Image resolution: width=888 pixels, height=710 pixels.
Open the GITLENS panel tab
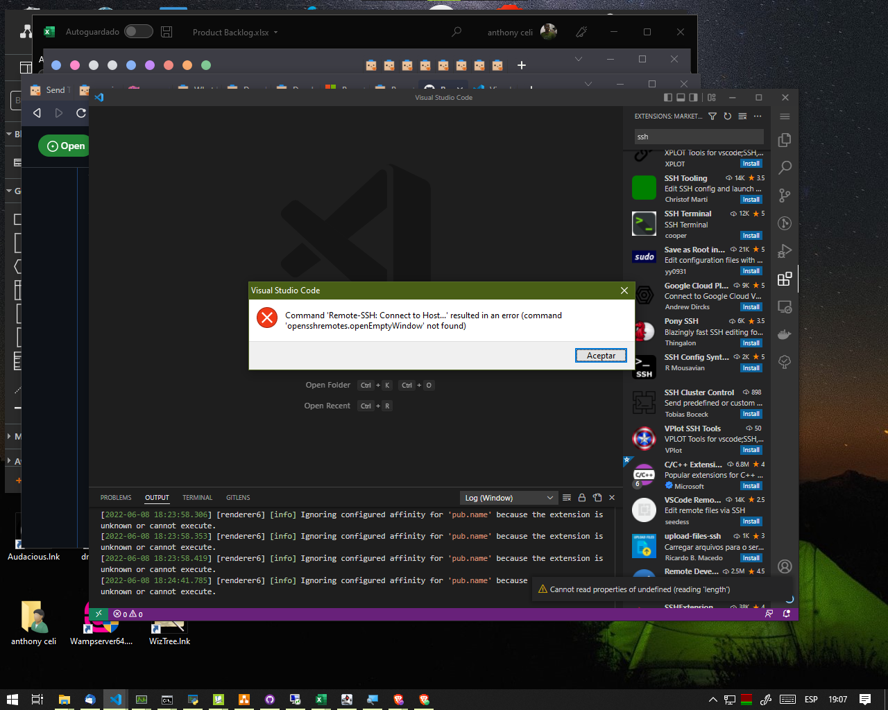238,497
